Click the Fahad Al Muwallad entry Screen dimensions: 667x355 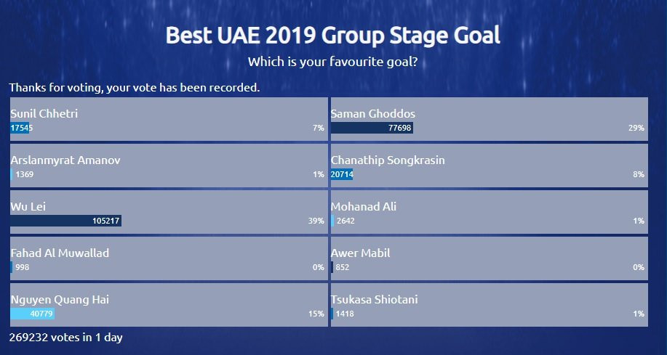tap(169, 259)
